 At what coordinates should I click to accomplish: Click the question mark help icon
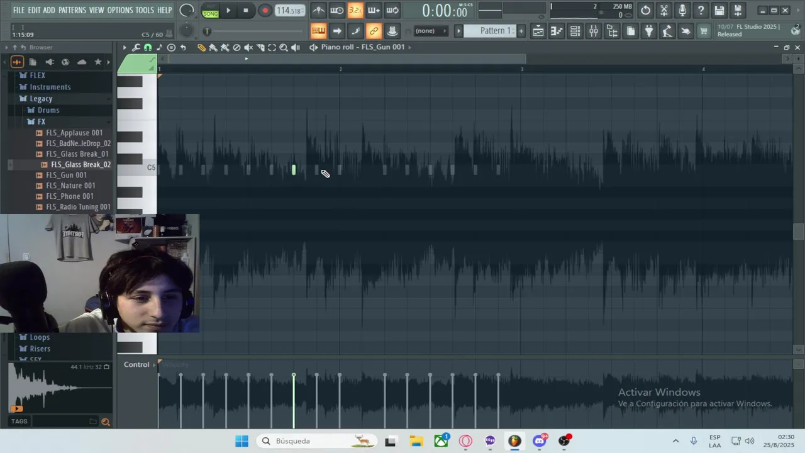pyautogui.click(x=701, y=10)
